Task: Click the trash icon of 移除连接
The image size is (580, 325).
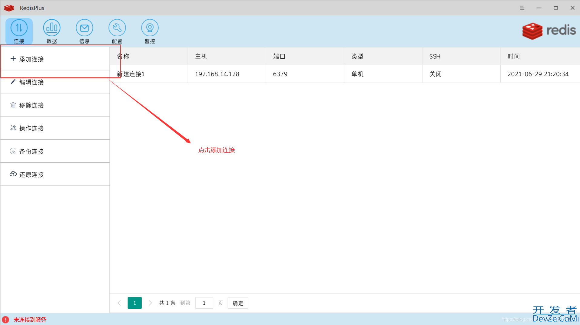Action: click(13, 105)
